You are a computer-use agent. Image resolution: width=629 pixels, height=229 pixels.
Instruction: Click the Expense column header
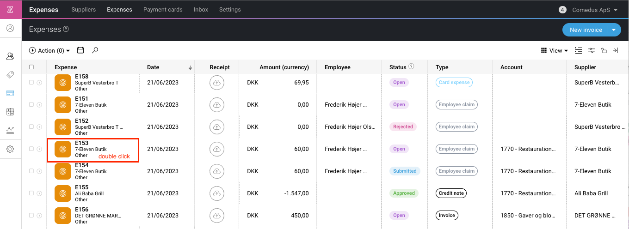click(x=66, y=67)
